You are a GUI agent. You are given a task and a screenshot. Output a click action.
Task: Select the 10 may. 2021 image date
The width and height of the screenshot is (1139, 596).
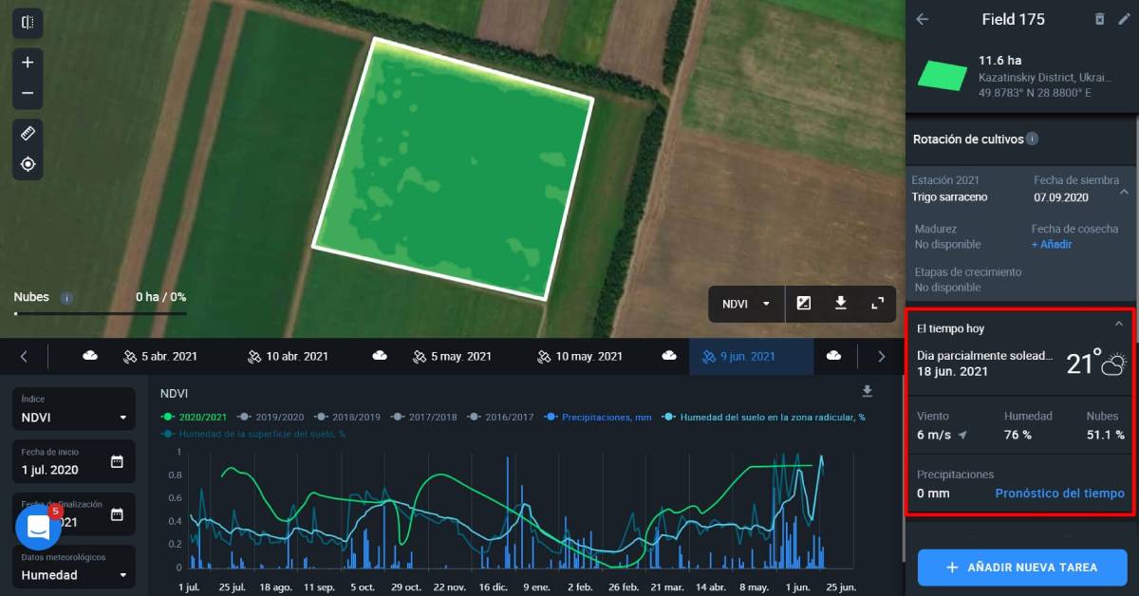(x=579, y=357)
